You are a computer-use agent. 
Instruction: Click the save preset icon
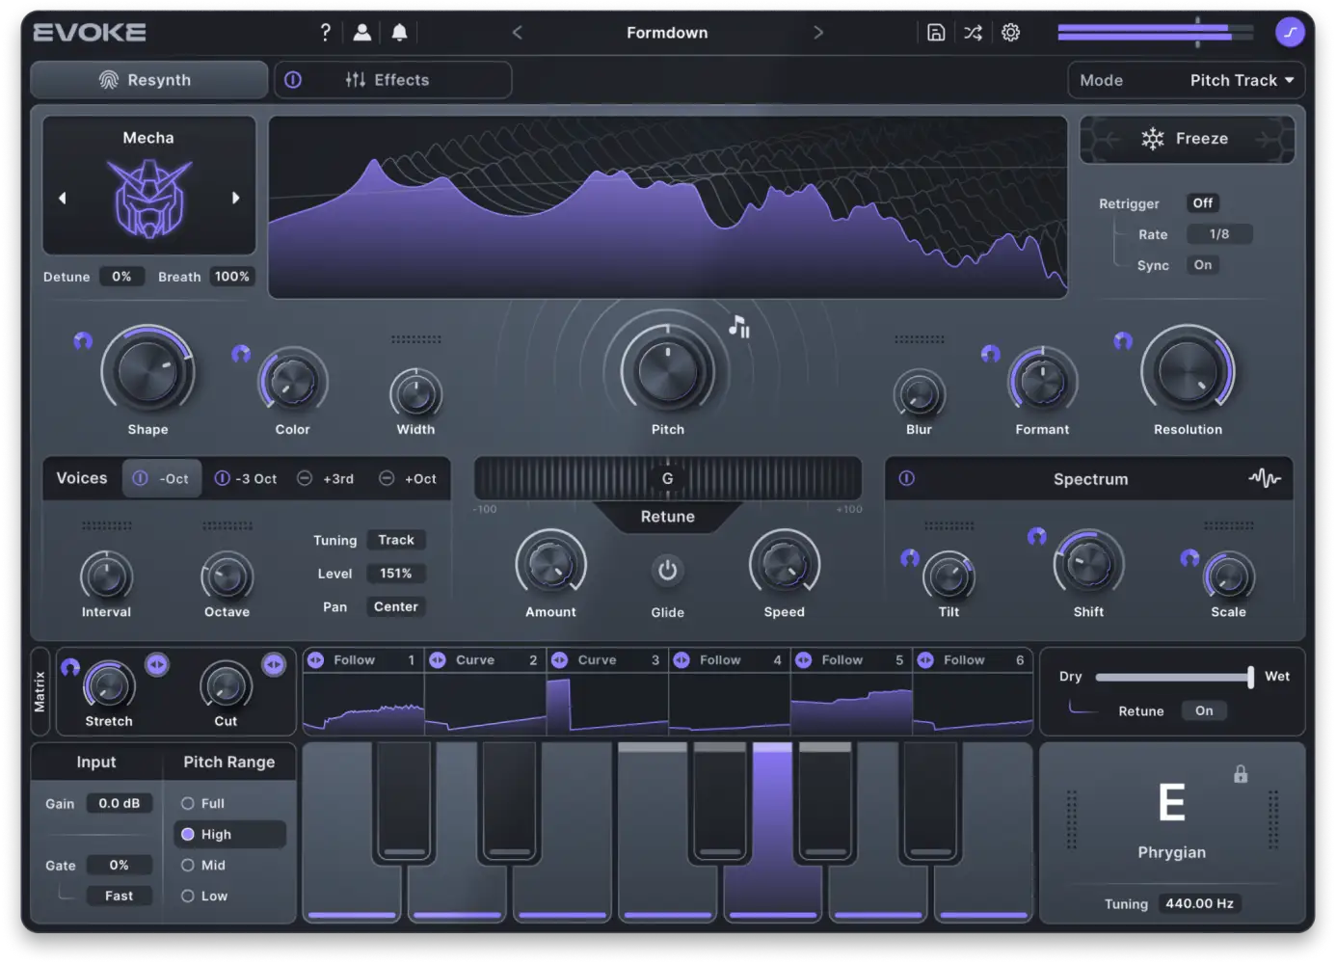tap(935, 32)
